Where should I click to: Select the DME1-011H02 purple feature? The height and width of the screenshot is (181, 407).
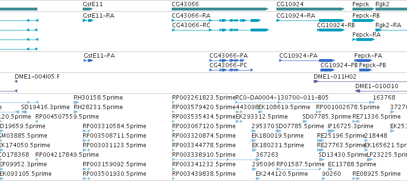[x=360, y=81]
